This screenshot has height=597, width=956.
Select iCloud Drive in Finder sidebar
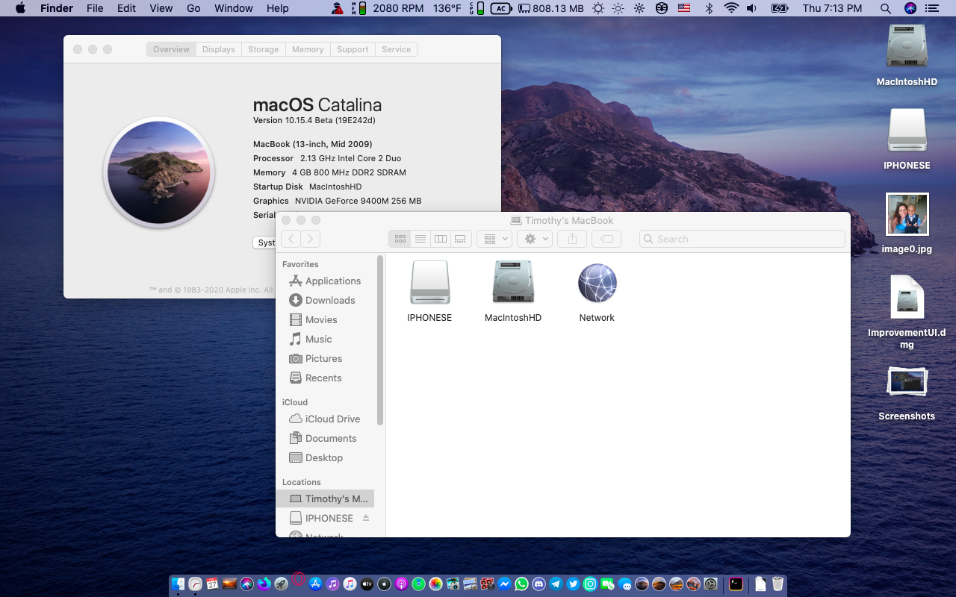pos(325,419)
